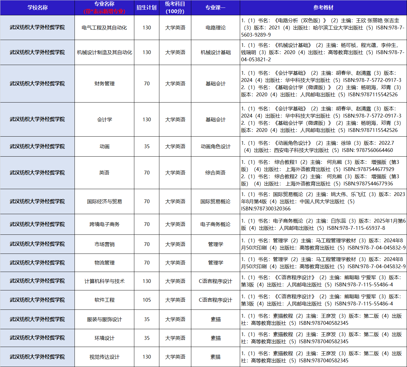Click 素描 in the 环境设计 row
407x367 pixels.
[215, 338]
